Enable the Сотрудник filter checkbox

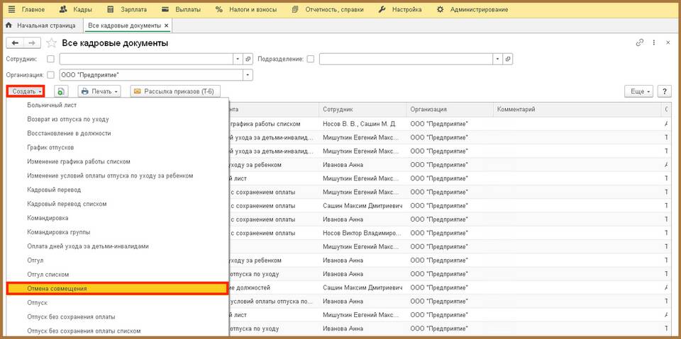point(51,59)
